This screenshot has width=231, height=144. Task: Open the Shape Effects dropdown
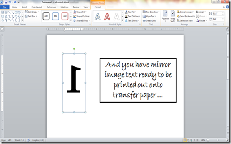tap(82, 20)
